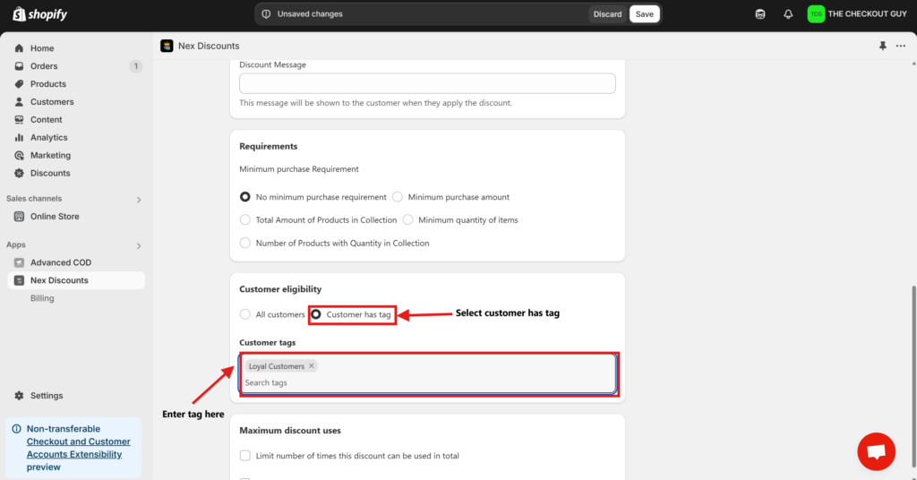Image resolution: width=917 pixels, height=480 pixels.
Task: Save the unsaved changes
Action: (x=645, y=14)
